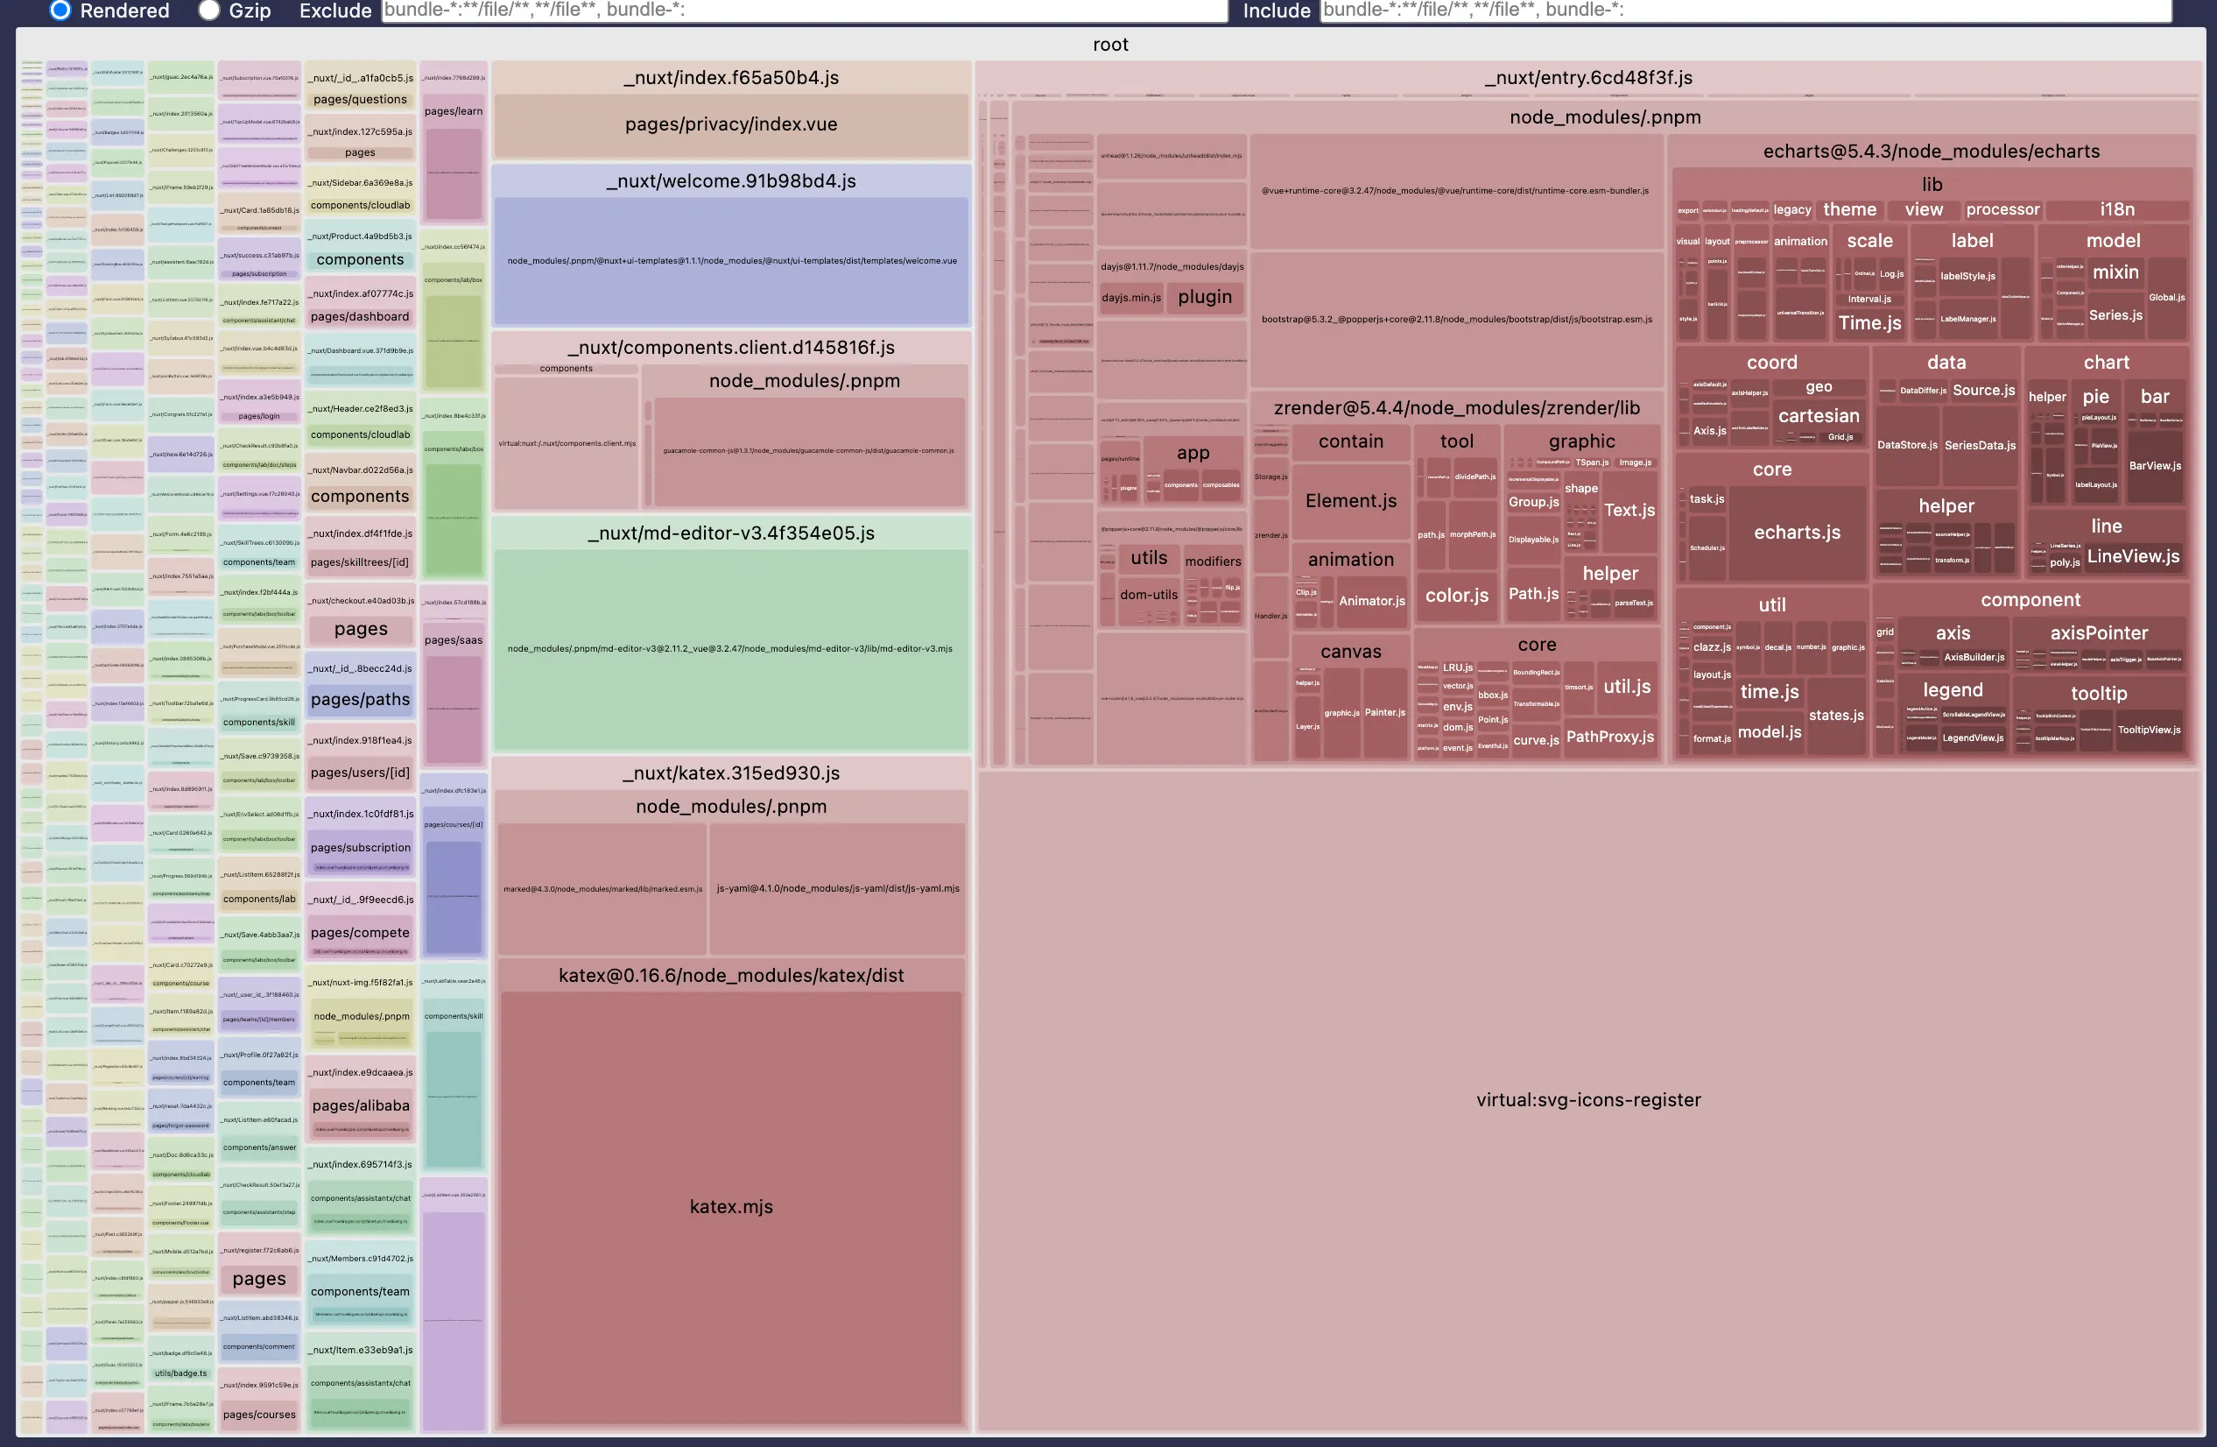Click the dayjs plugin block
Viewport: 2217px width, 1447px height.
pos(1205,297)
